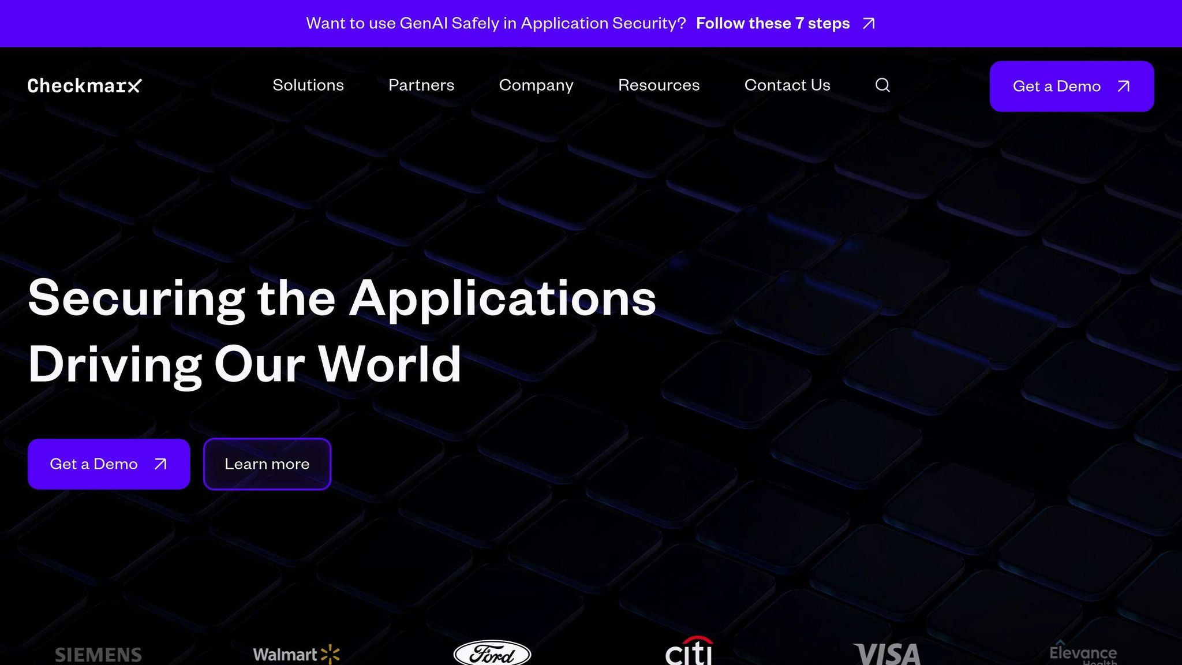Click the Visa logo
Image resolution: width=1182 pixels, height=665 pixels.
pyautogui.click(x=887, y=655)
